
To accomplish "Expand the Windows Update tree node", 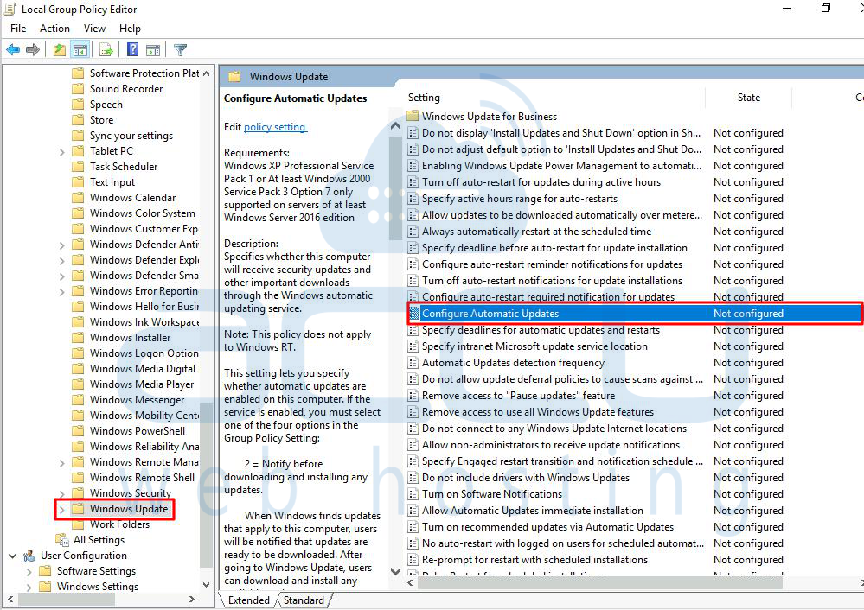I will tap(61, 509).
